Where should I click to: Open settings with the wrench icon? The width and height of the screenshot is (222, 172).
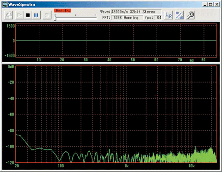point(190,15)
